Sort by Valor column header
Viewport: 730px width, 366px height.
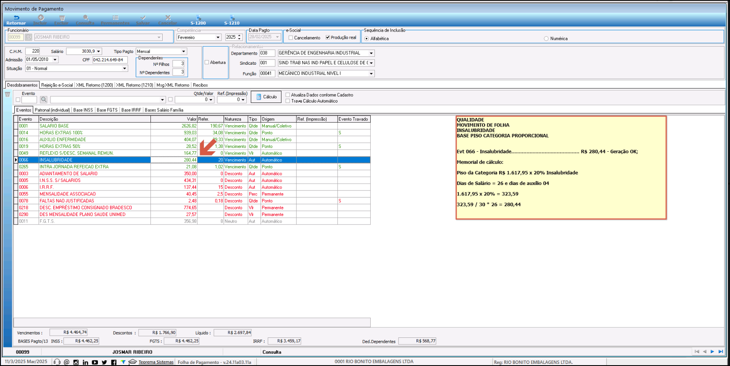click(x=174, y=119)
